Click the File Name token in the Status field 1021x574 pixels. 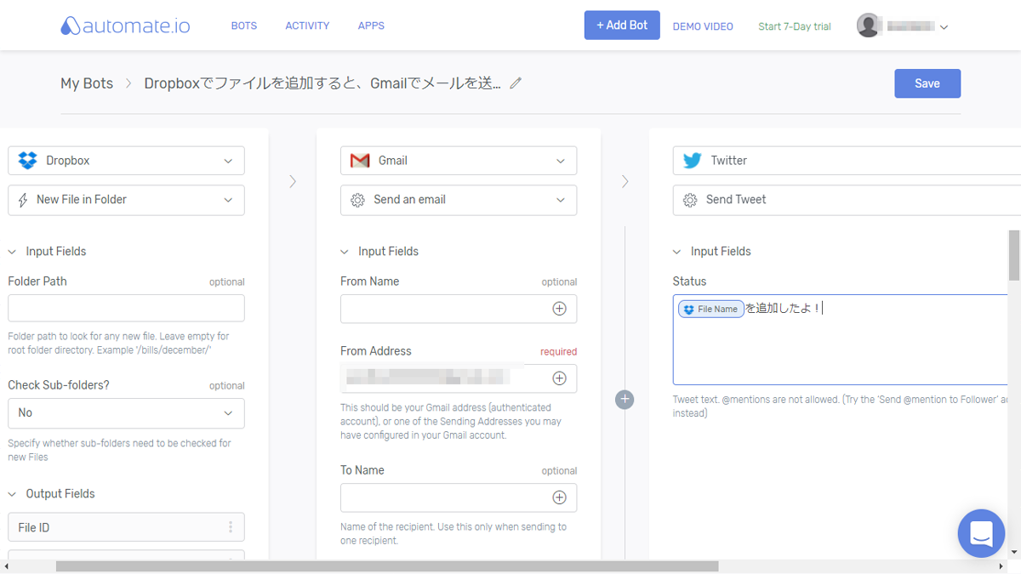(x=710, y=309)
